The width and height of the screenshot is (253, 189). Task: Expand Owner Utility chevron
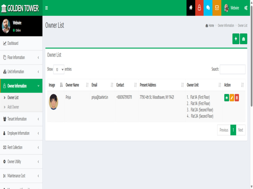click(x=38, y=162)
